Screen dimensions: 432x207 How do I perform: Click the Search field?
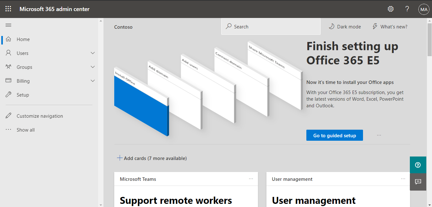click(x=271, y=26)
